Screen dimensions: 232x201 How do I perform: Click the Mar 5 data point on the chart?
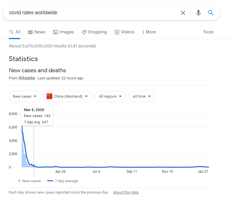coord(34,166)
